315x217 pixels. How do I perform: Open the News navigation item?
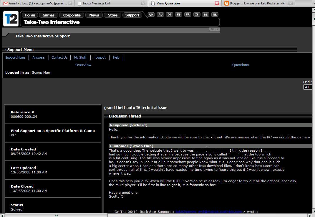94,15
